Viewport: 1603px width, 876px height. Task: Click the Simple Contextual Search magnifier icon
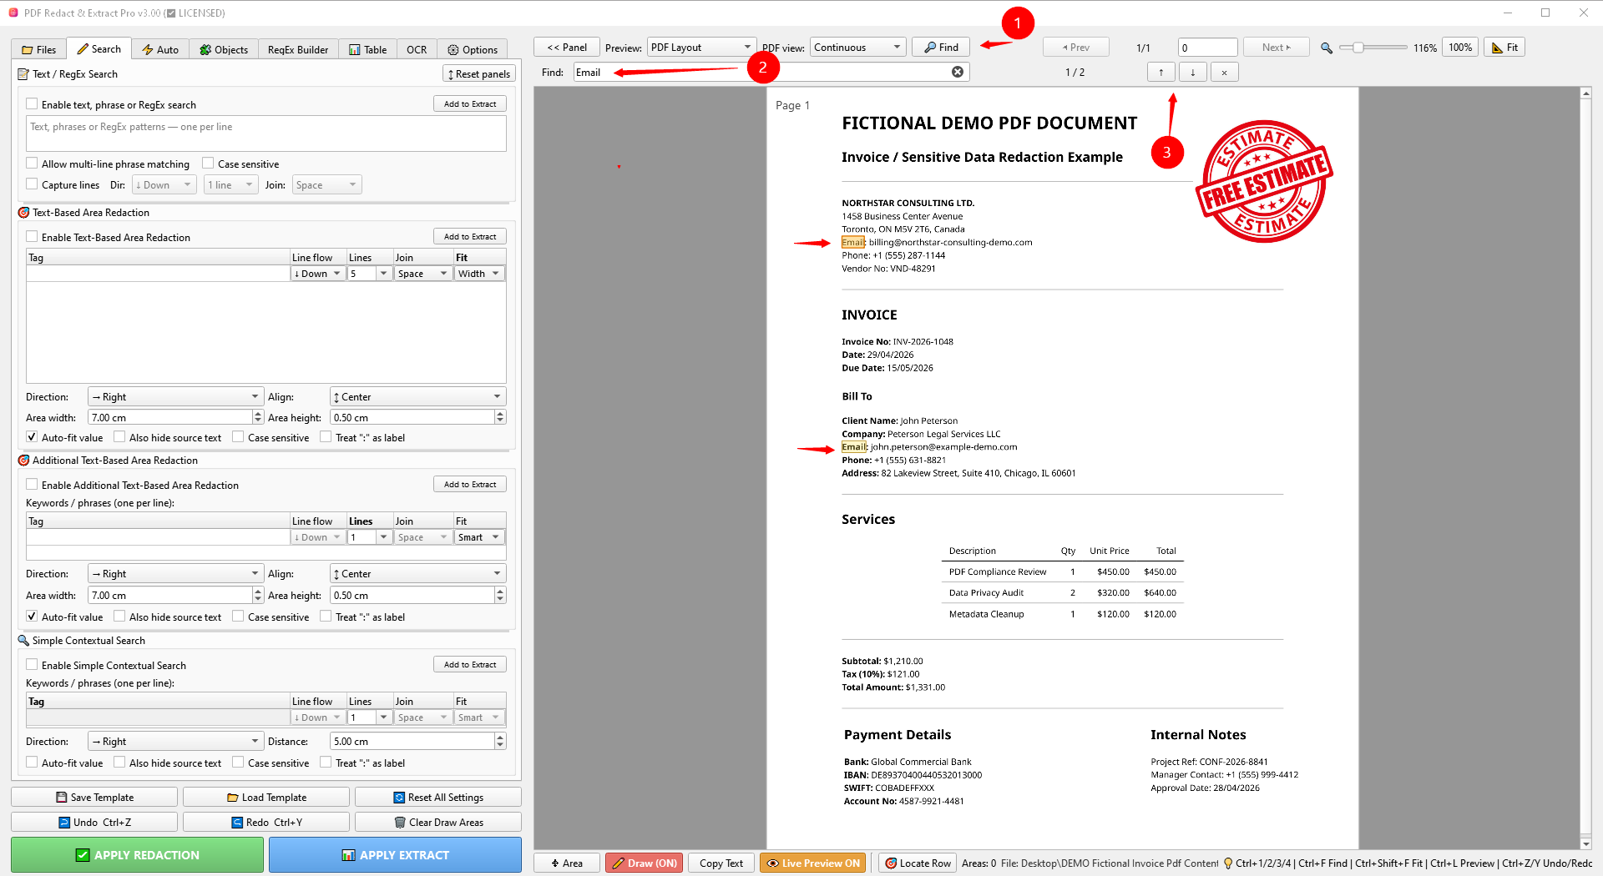[23, 641]
